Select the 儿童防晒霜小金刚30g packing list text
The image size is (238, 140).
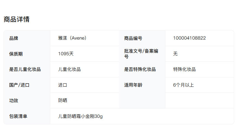[80, 116]
